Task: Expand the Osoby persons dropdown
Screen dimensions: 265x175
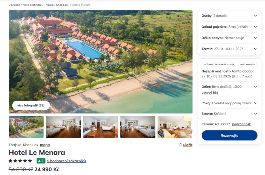Action: click(x=229, y=16)
